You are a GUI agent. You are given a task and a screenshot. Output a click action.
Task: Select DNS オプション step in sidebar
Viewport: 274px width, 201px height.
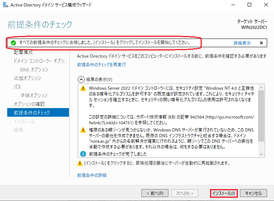click(x=34, y=70)
